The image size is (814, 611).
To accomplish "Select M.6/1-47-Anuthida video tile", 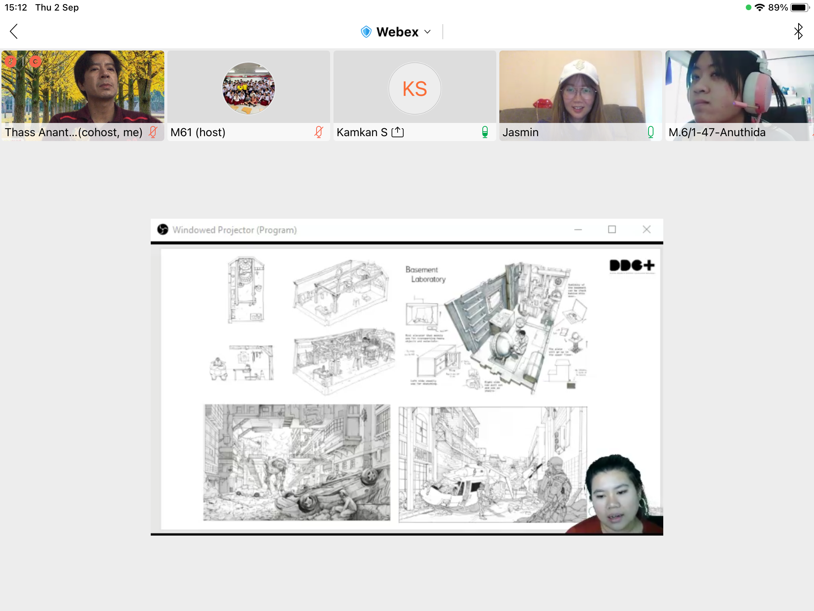I will coord(739,95).
